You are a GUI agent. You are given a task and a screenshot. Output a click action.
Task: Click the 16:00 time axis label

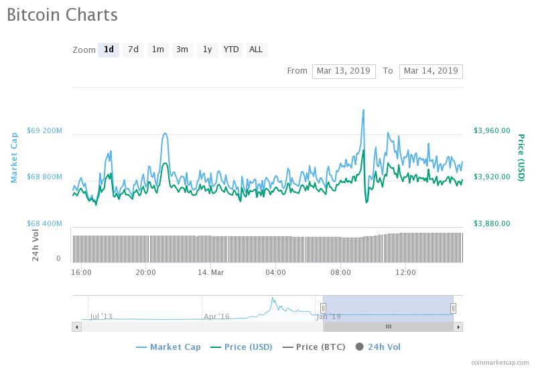click(x=81, y=272)
